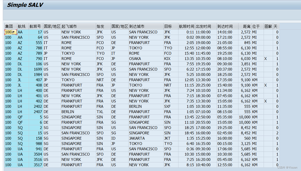Click the distance 3,851 cell

[245, 64]
